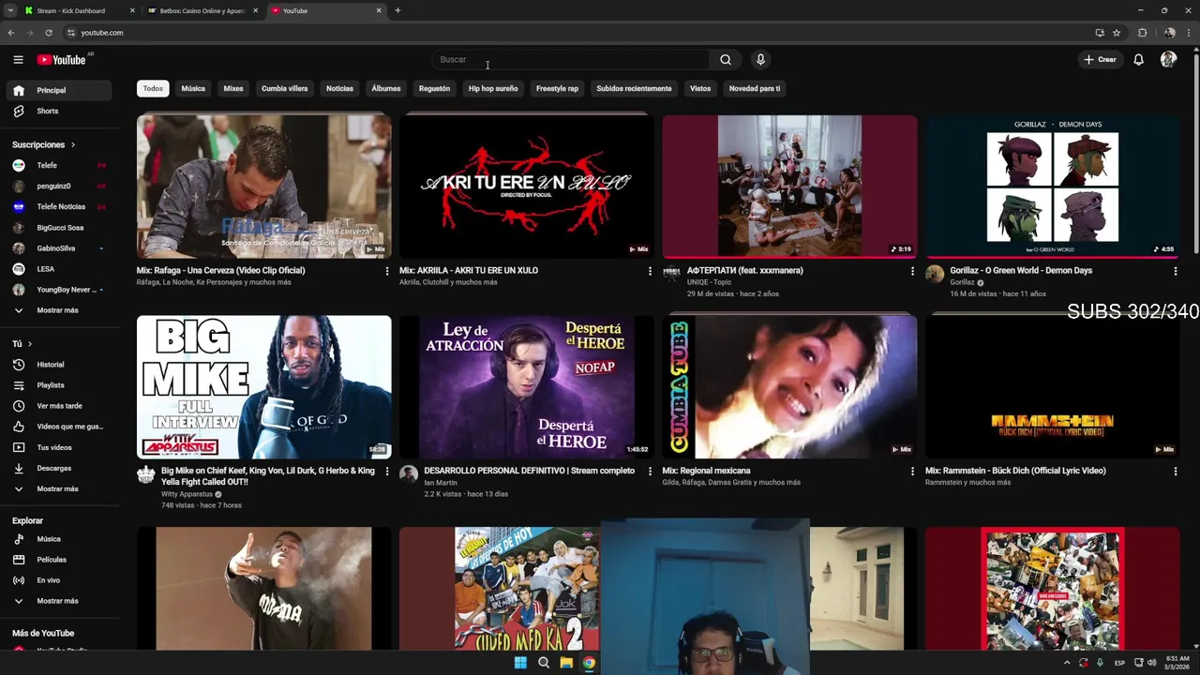Select the Novedad para ti chip

pos(755,88)
